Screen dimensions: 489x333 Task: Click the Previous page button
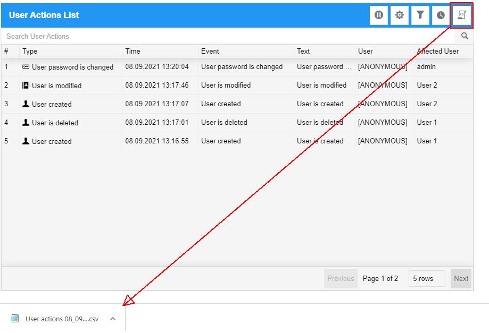pyautogui.click(x=341, y=278)
